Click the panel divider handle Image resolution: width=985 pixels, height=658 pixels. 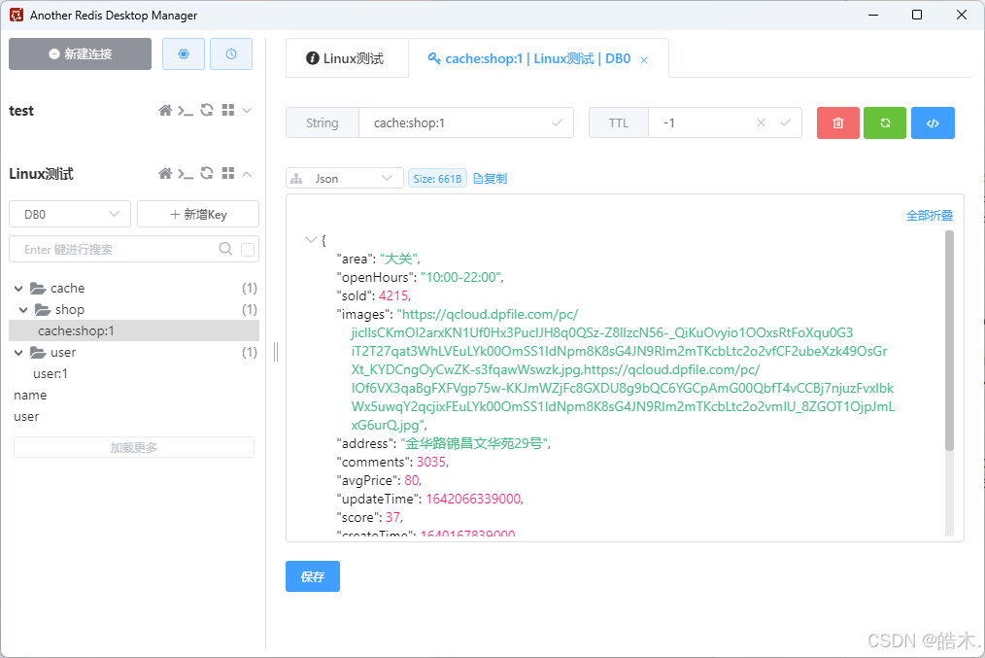click(276, 352)
